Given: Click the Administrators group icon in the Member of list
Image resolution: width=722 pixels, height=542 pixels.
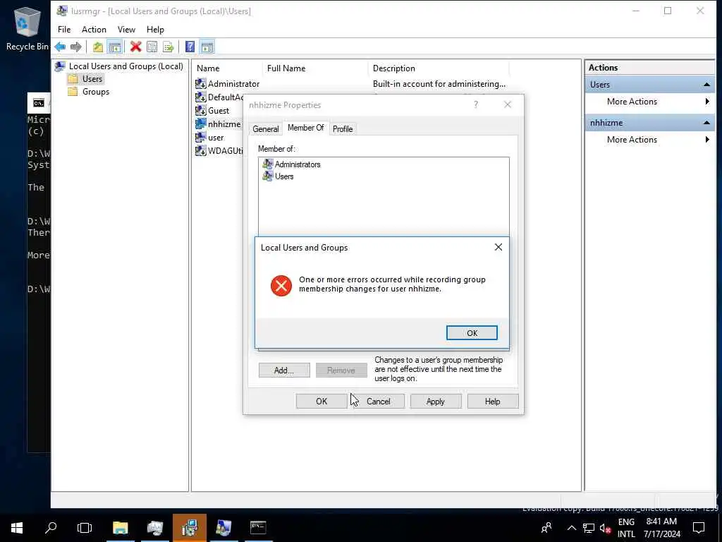Looking at the screenshot, I should (267, 164).
